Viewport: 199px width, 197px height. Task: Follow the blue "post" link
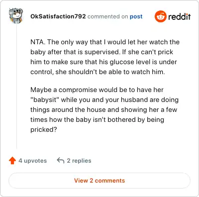point(136,16)
